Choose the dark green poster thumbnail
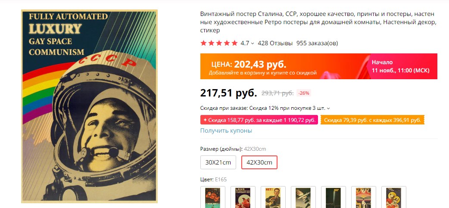 [x=334, y=197]
